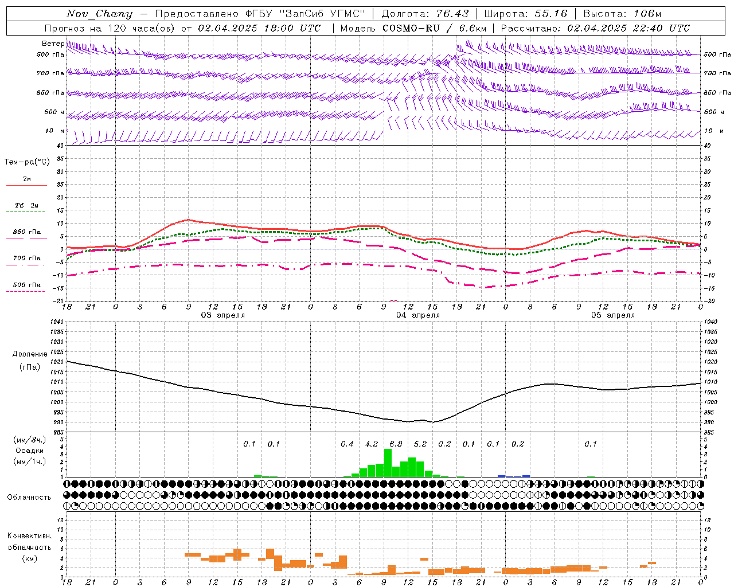Click the 'Облачность' cloud cover label

[x=29, y=497]
